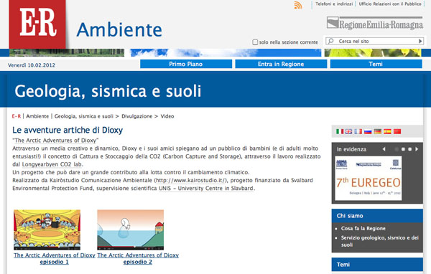Open UNIS University Centre in Slavbard link
Screen dimensions: 431x274
206,189
